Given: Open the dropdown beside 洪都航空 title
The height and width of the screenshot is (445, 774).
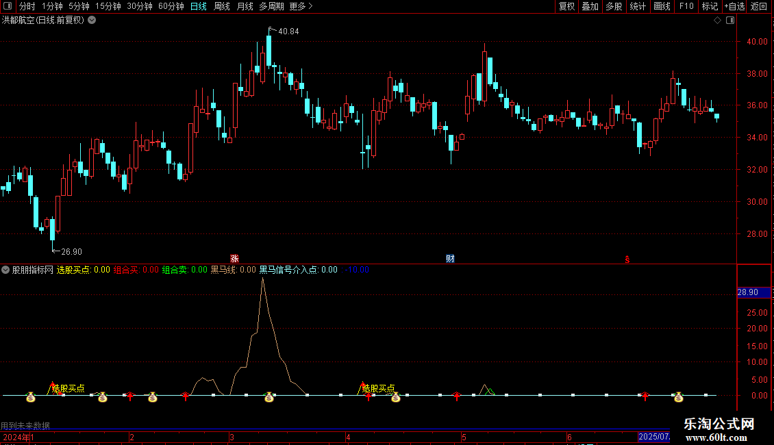Looking at the screenshot, I should click(x=92, y=21).
